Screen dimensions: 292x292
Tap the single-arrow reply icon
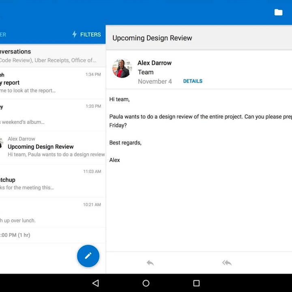[150, 263]
